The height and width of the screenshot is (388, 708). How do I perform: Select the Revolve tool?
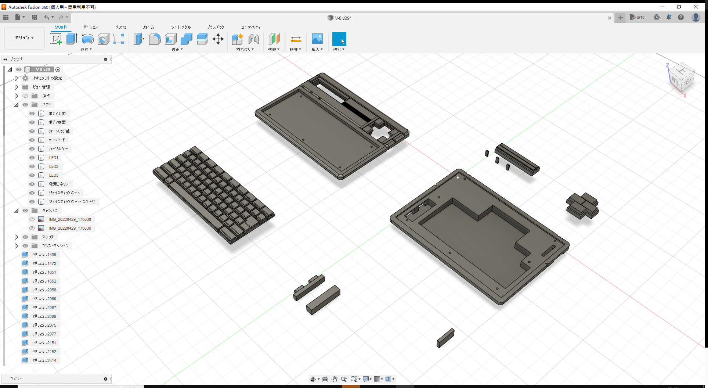(87, 39)
